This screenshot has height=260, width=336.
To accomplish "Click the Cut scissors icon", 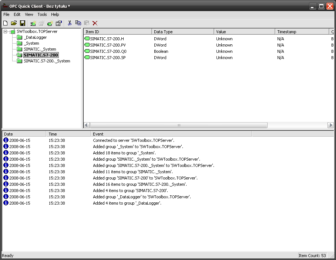I will pyautogui.click(x=69, y=23).
